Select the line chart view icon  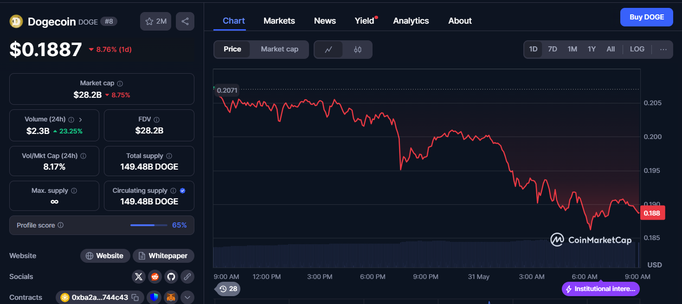328,50
